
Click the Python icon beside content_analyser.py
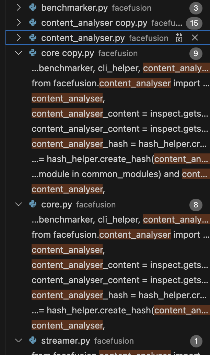pyautogui.click(x=33, y=38)
